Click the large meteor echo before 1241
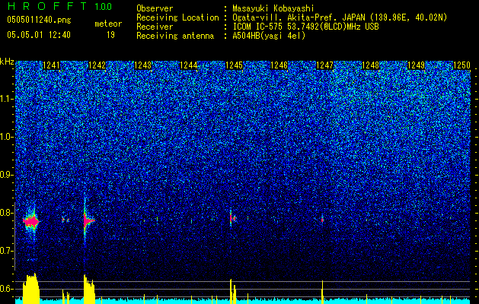The width and height of the screenshot is (479, 304). [31, 221]
